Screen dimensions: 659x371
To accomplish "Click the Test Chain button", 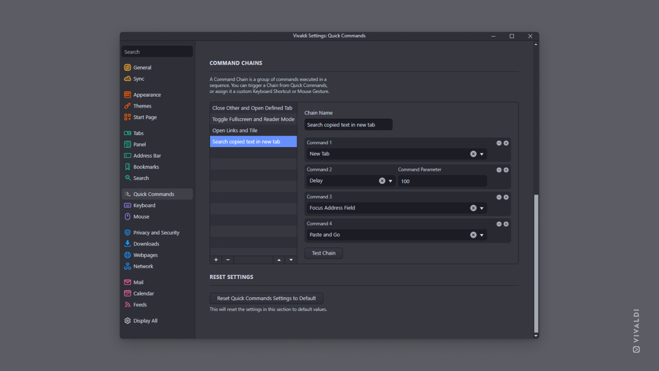I will pyautogui.click(x=324, y=253).
